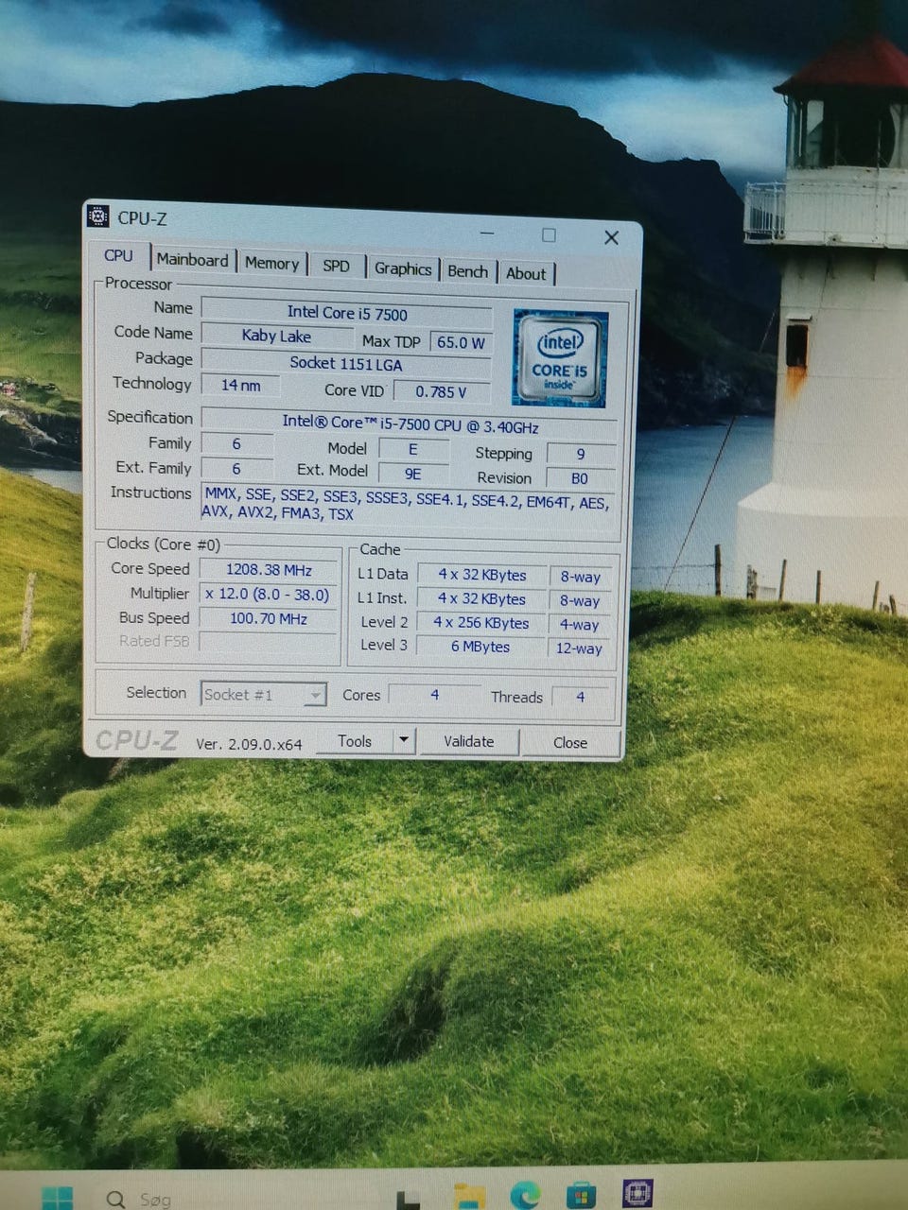This screenshot has width=908, height=1210.
Task: Click the taskbar search box 'Søg'
Action: click(x=156, y=1200)
